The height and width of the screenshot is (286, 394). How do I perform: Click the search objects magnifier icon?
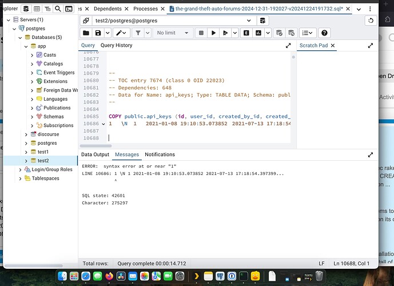coord(58,9)
